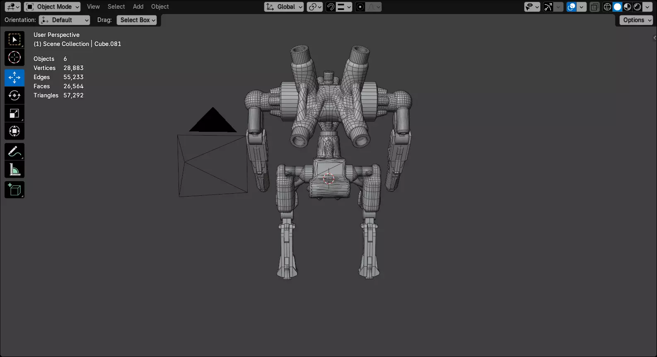Activate the 3D Cursor tool
Image resolution: width=657 pixels, height=357 pixels.
14,57
